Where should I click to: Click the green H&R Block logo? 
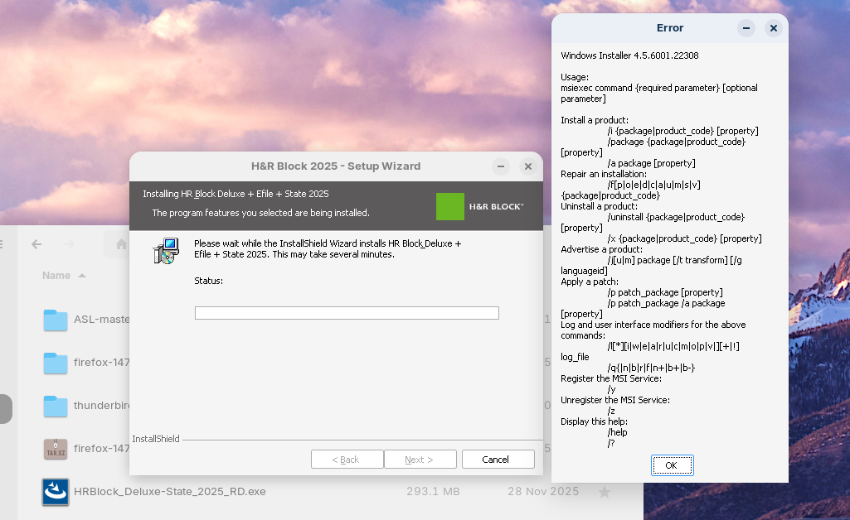(450, 206)
